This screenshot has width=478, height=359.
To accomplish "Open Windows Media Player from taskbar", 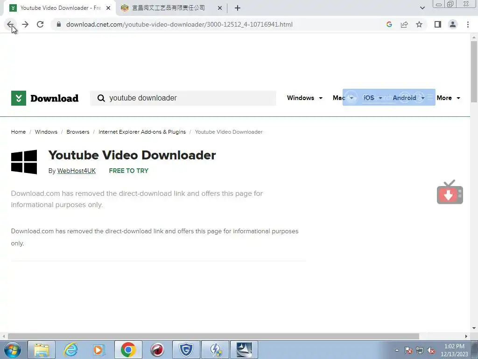I will 99,350.
